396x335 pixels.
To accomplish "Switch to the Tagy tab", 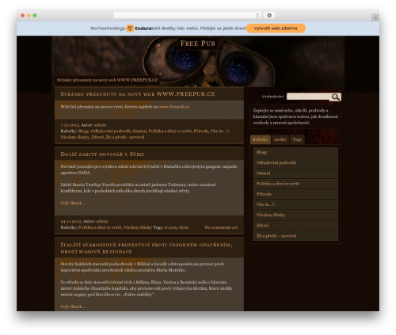I will pos(297,139).
